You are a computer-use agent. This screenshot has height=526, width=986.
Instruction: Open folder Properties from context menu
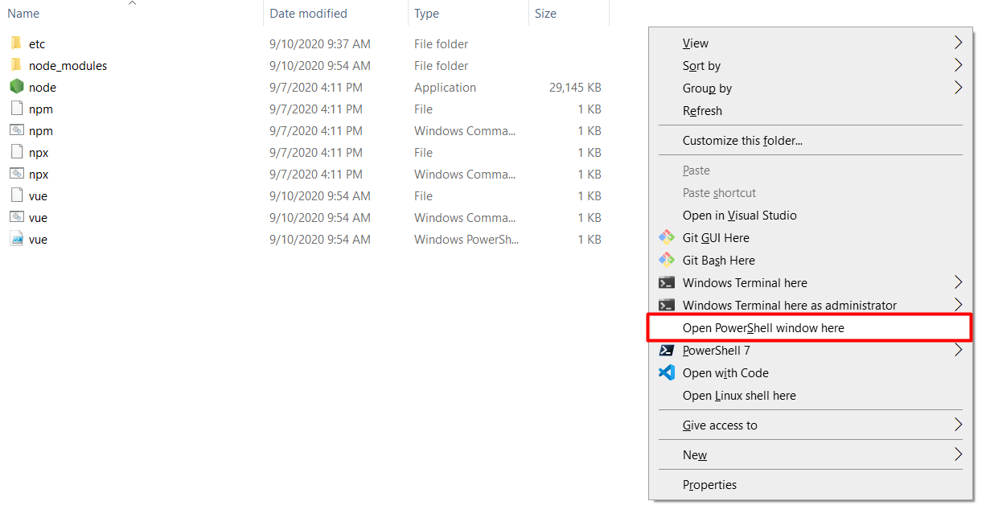pos(709,484)
